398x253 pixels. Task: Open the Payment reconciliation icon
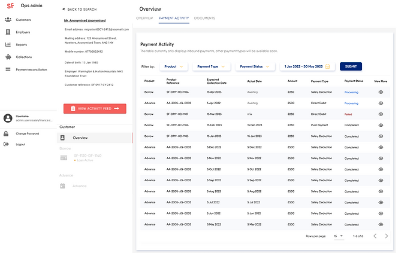(x=8, y=69)
